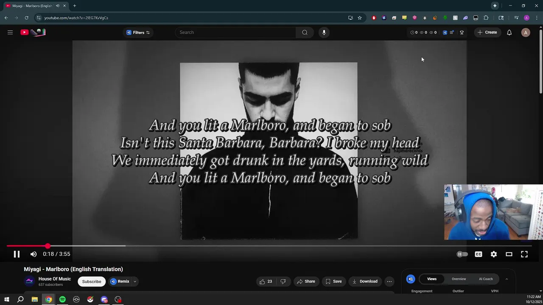Open YouTube account avatar menu

(x=526, y=33)
